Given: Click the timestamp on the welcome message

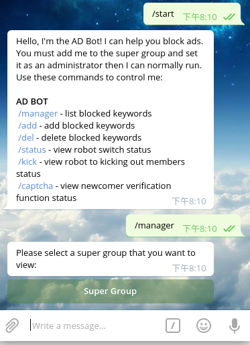Looking at the screenshot, I should (x=189, y=201).
